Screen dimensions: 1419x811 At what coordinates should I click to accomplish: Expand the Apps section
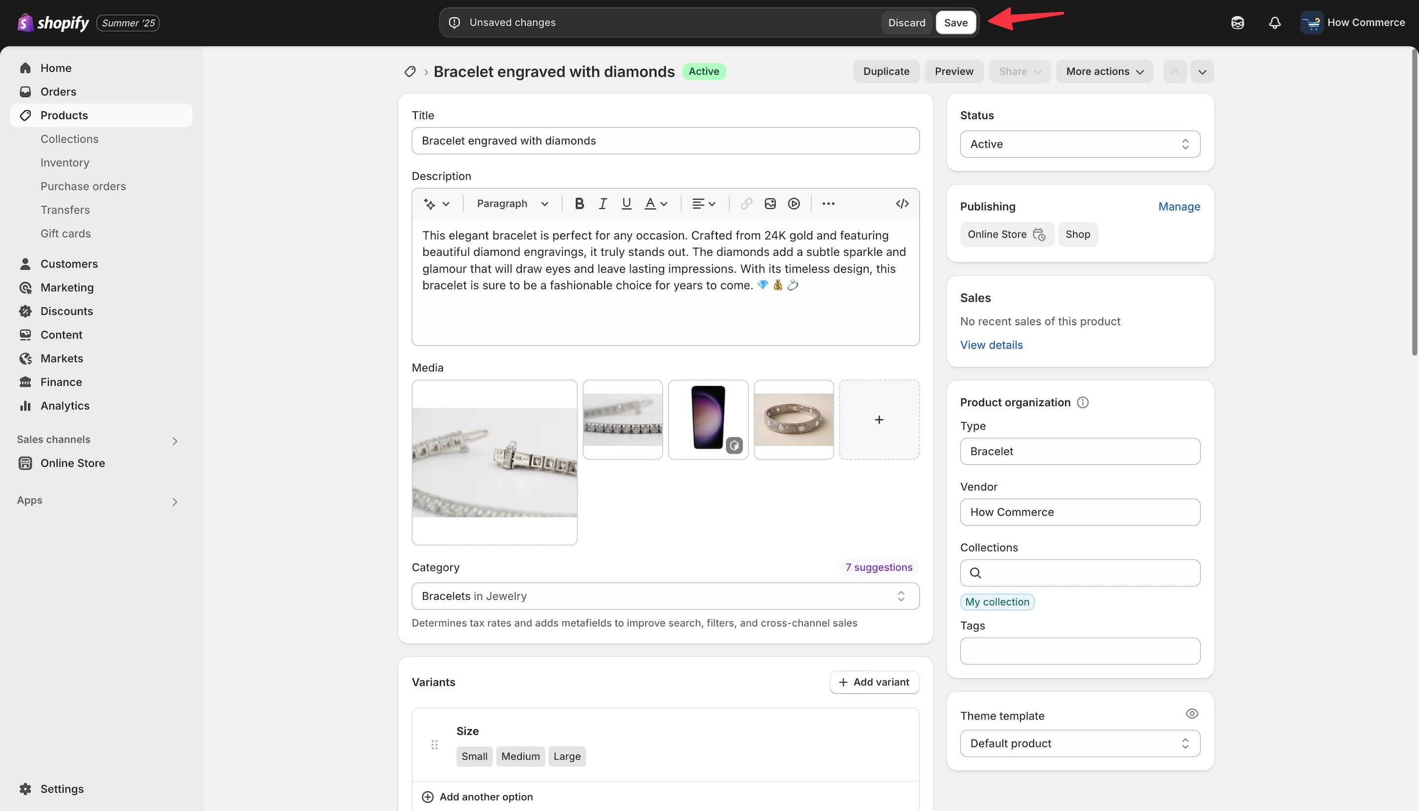tap(174, 502)
